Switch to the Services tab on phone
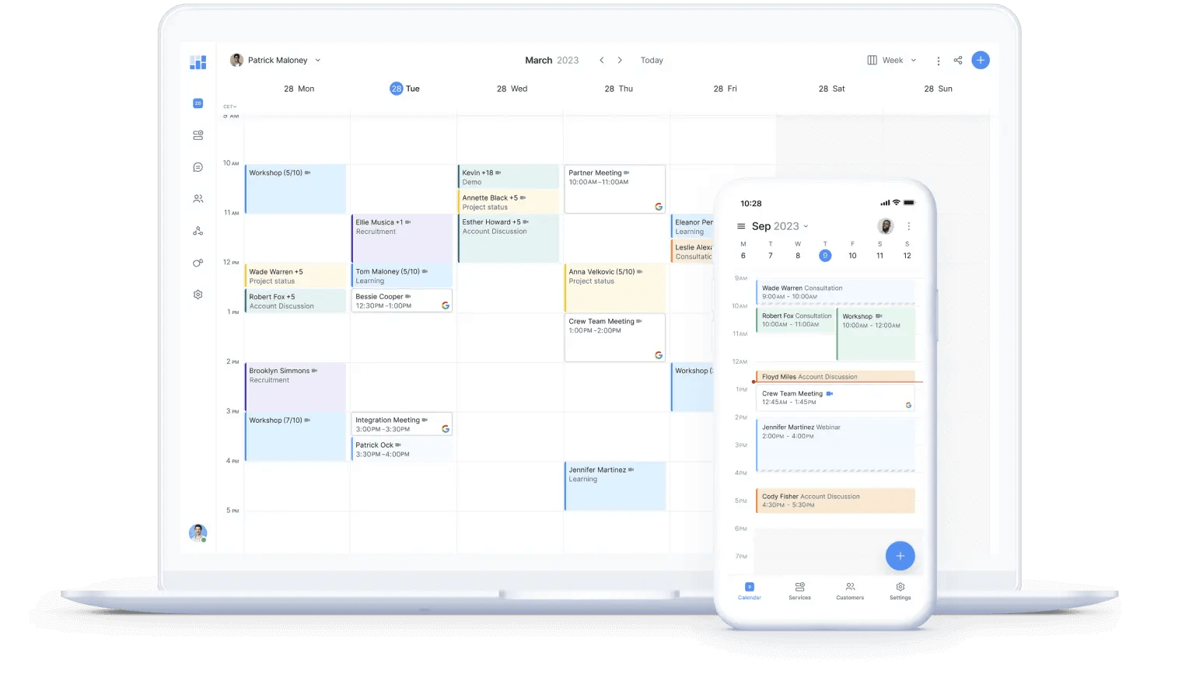 coord(799,591)
